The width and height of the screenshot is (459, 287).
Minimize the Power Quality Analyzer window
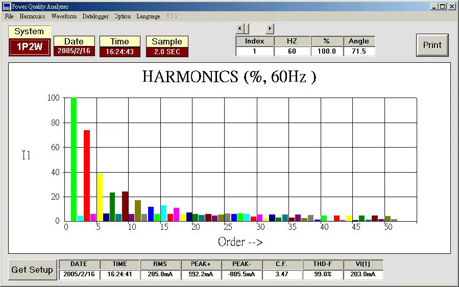[x=434, y=7]
